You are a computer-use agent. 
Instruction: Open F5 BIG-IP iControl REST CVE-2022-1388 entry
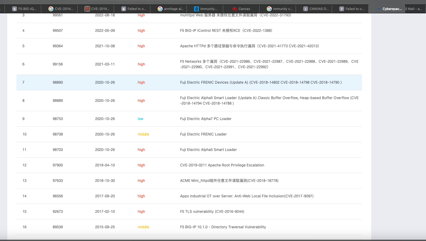coord(226,31)
